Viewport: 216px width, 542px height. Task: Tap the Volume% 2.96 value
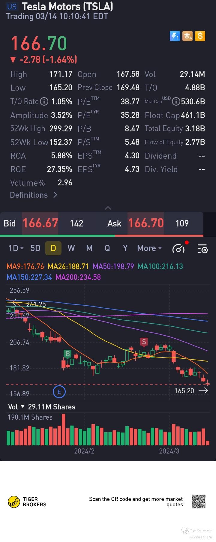(x=65, y=183)
